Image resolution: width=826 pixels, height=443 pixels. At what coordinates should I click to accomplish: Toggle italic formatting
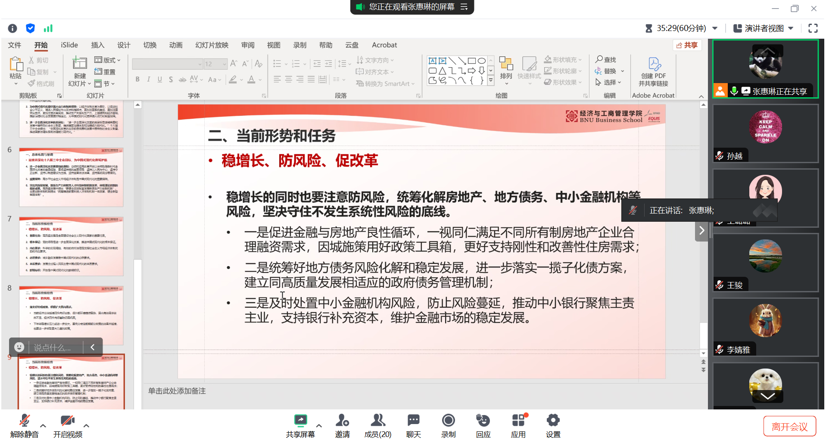[148, 79]
